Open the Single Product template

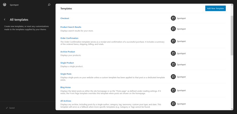[67, 63]
